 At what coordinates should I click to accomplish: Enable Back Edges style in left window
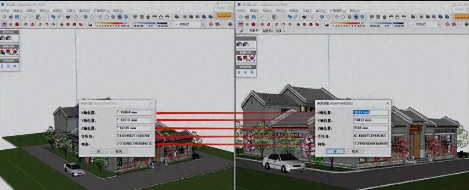(92, 17)
